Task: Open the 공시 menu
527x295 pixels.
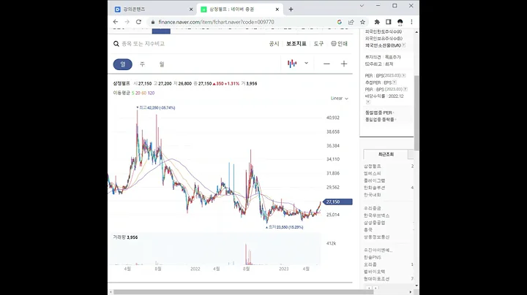Action: (274, 44)
